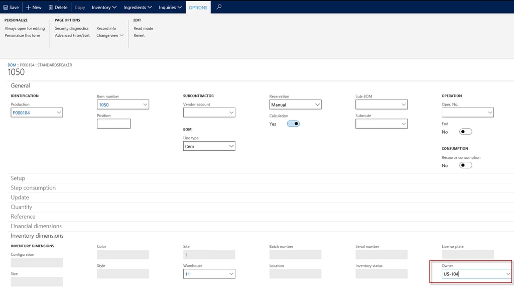Expand the Step consumption section
Viewport: 514px width, 291px height.
tap(33, 187)
